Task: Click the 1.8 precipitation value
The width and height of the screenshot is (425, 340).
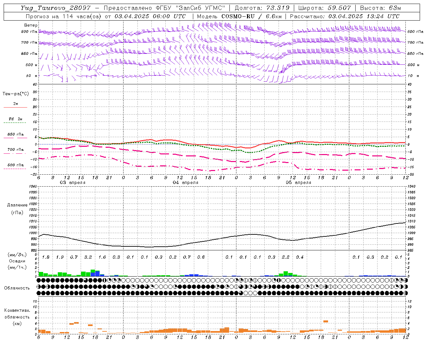Action: [46, 257]
